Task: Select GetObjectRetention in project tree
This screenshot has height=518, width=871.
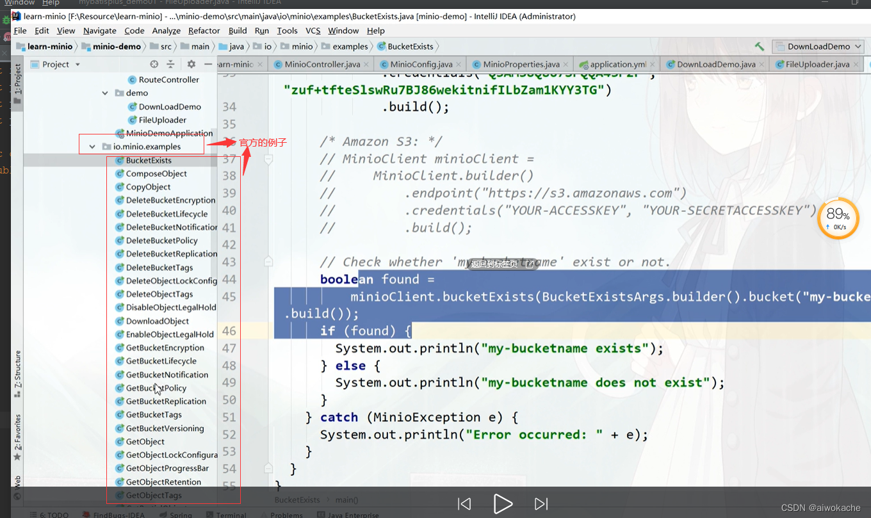Action: point(163,482)
